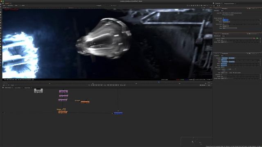Click the current frame field in playback controls
The image size is (262, 147).
click(105, 85)
